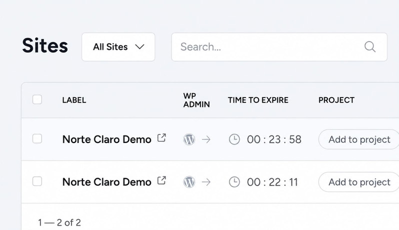Click clock icon beside 00 : 23 : 58
399x230 pixels.
point(234,139)
